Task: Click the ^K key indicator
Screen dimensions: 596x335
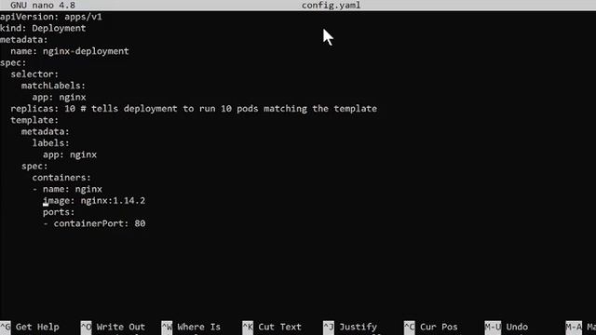Action: [x=248, y=327]
